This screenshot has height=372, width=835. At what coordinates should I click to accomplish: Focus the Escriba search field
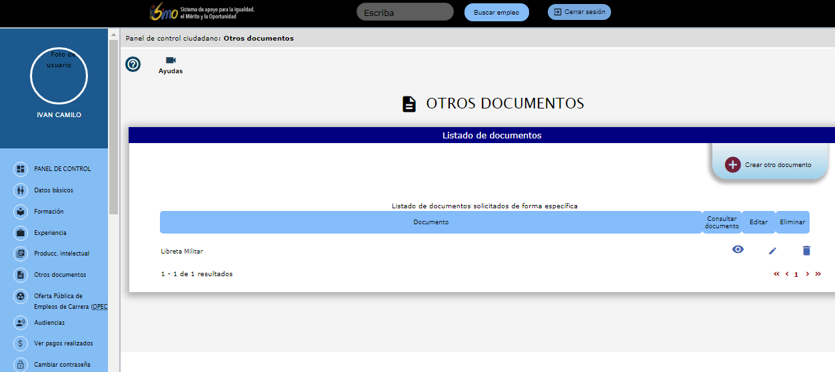pos(405,12)
